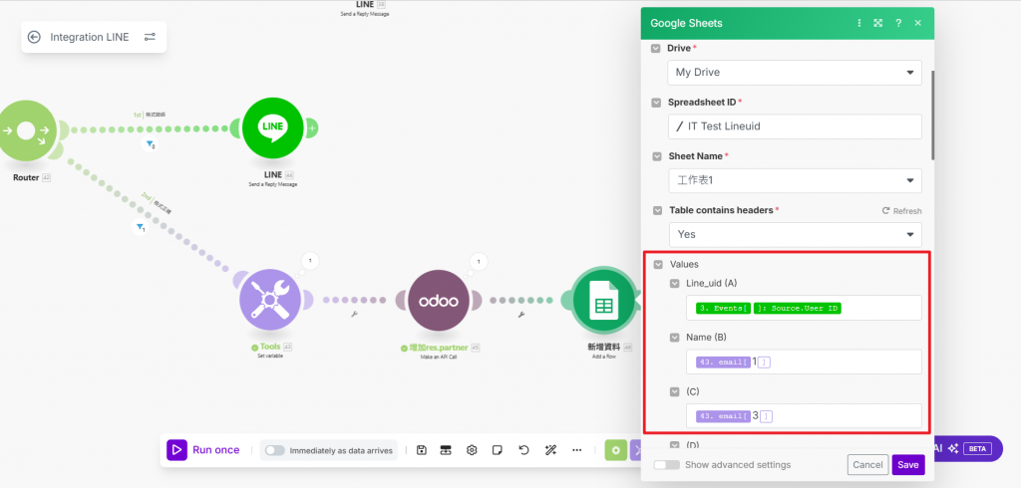Click the Integration LINE scenario title
The height and width of the screenshot is (488, 1021).
[x=89, y=37]
